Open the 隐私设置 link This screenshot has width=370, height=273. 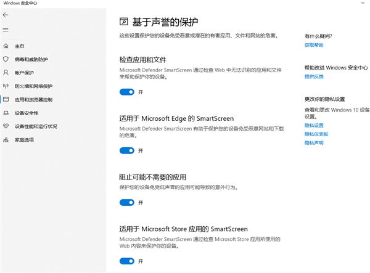[313, 125]
